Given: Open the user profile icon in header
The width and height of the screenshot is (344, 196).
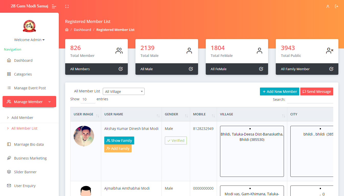Looking at the screenshot, I should (x=328, y=6).
